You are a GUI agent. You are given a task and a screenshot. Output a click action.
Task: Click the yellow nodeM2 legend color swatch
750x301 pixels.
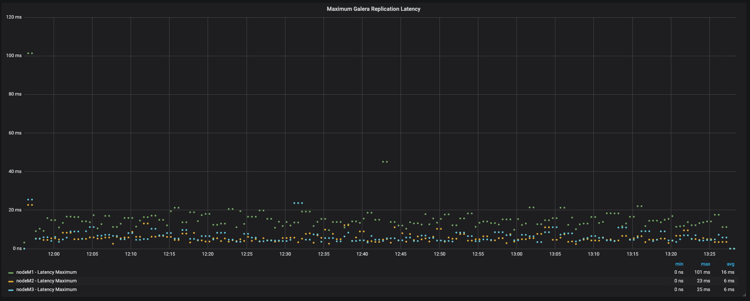[11, 281]
